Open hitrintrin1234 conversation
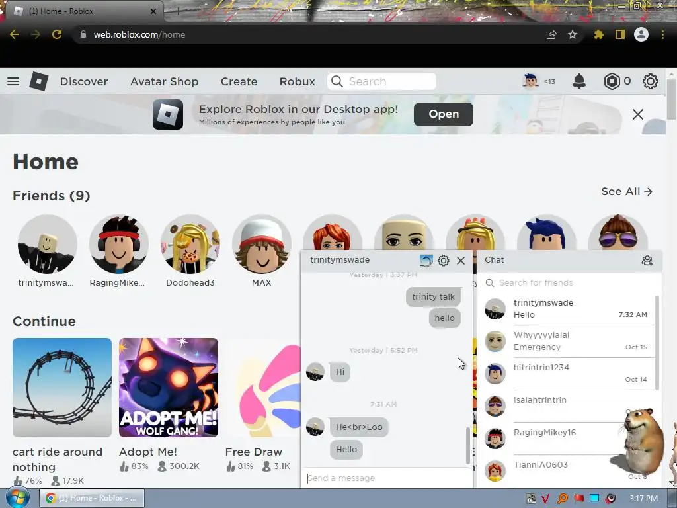The width and height of the screenshot is (677, 508). pyautogui.click(x=567, y=374)
